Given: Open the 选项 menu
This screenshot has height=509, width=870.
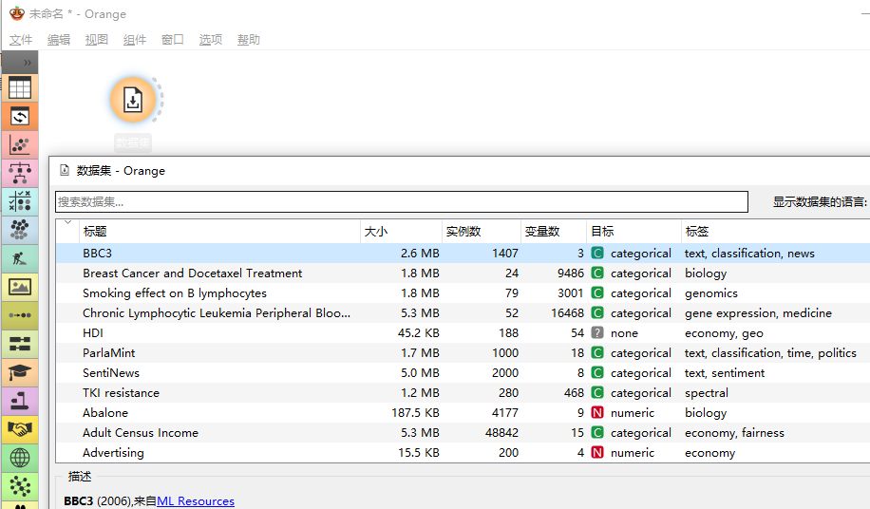Looking at the screenshot, I should (211, 40).
